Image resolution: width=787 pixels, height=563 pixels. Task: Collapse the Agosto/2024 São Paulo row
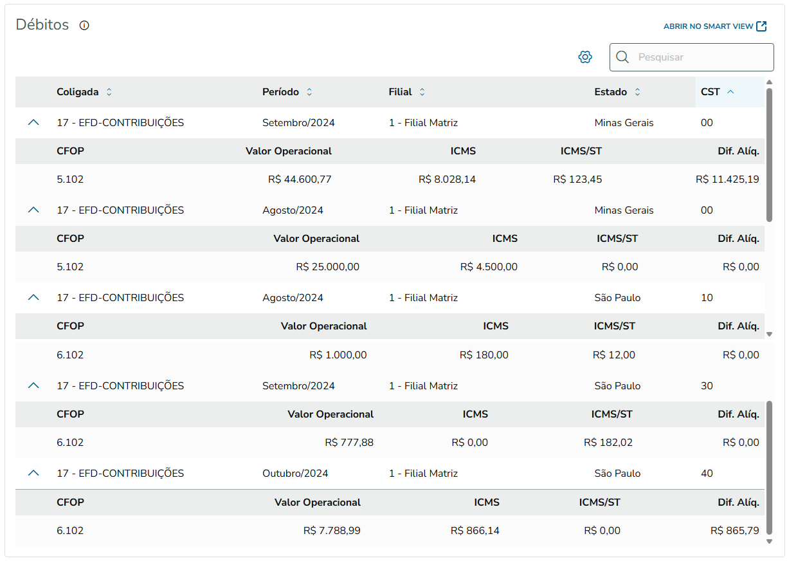coord(34,297)
